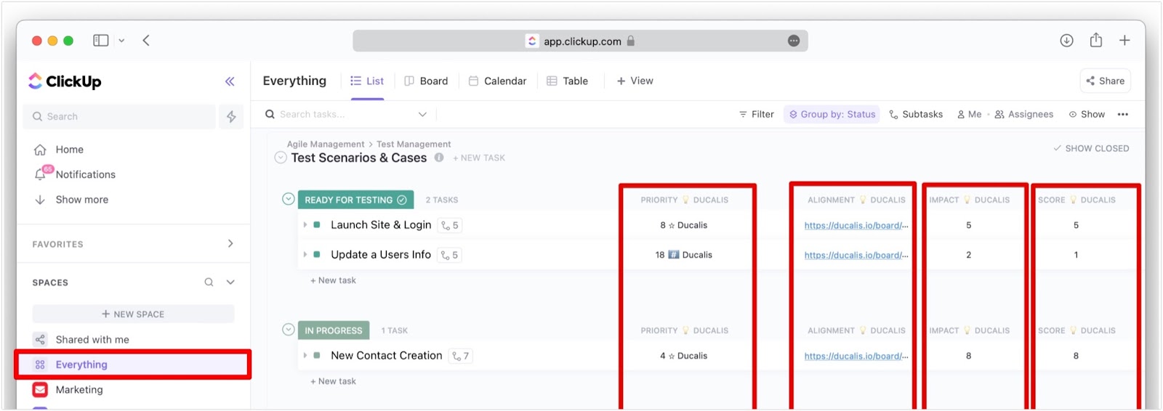This screenshot has height=411, width=1163.
Task: Click the In Progress status label
Action: click(334, 330)
